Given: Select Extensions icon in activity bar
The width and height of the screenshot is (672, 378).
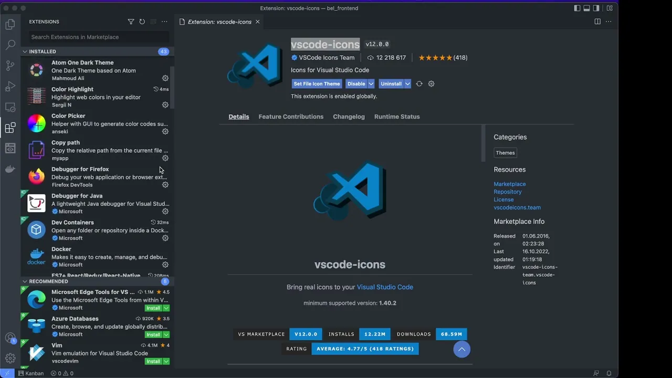Looking at the screenshot, I should [x=10, y=128].
